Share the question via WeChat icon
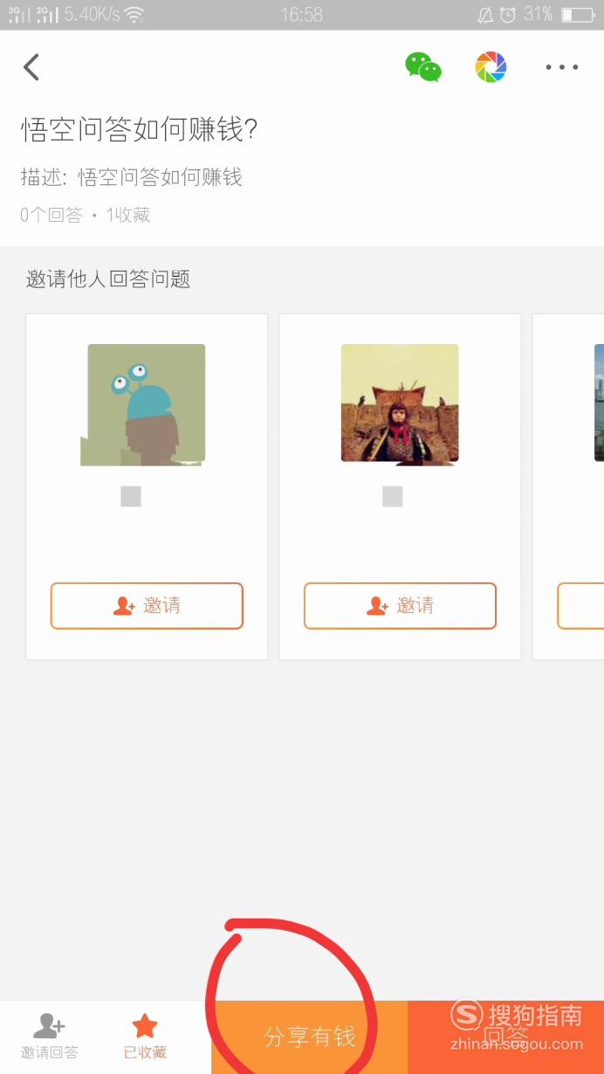Viewport: 604px width, 1074px height. tap(423, 67)
